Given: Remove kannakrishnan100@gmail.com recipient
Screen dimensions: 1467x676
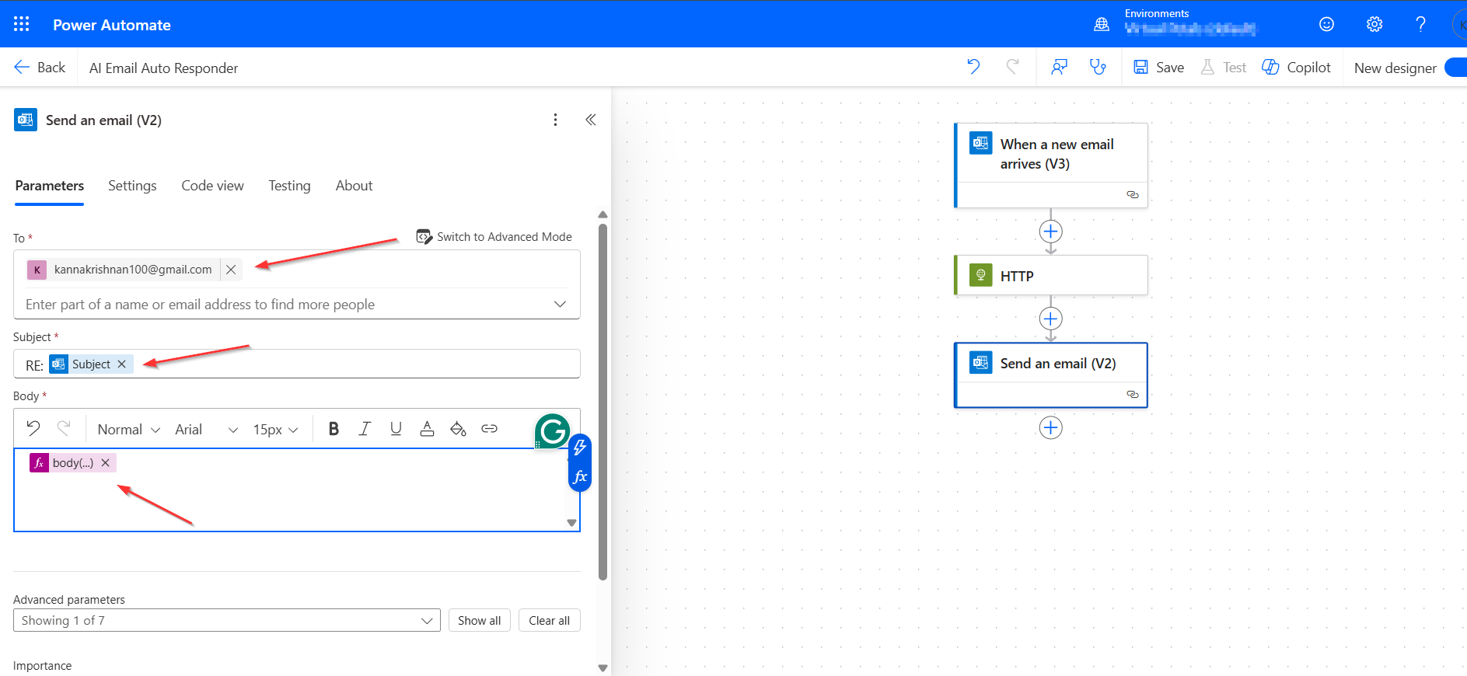Looking at the screenshot, I should pyautogui.click(x=231, y=270).
